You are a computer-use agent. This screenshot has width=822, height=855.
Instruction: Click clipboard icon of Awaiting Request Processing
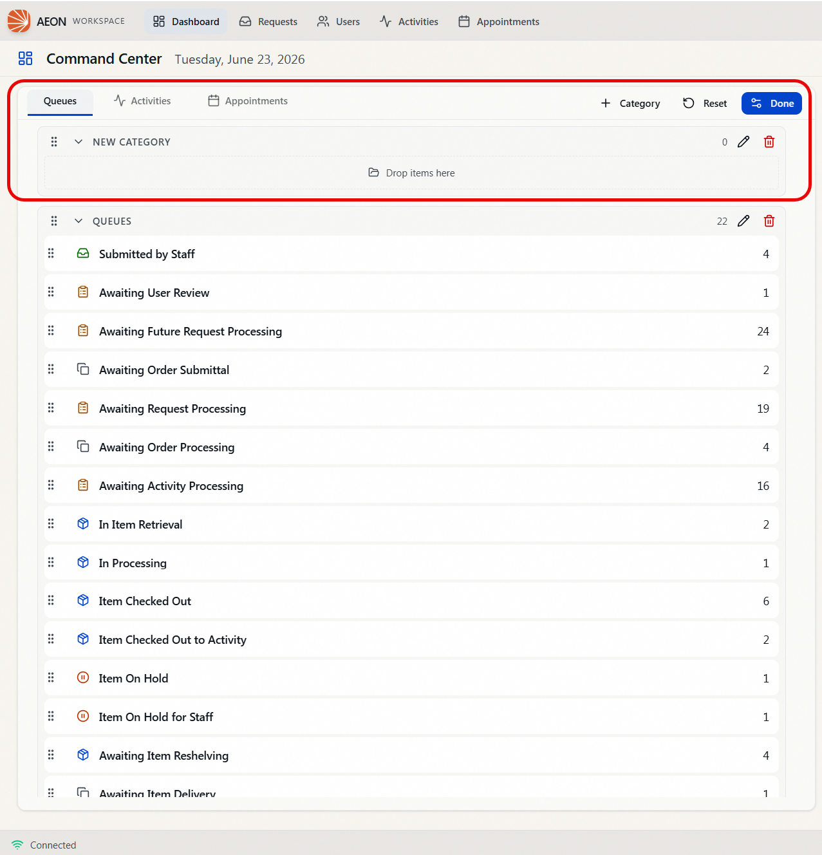pos(83,408)
